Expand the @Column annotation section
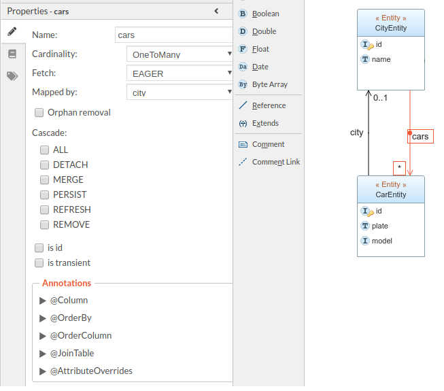Viewport: 444px width, 391px height. 42,301
